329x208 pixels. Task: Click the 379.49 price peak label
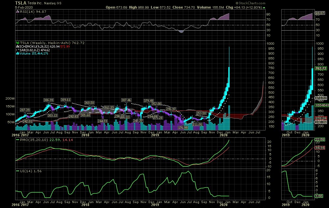tap(149, 101)
